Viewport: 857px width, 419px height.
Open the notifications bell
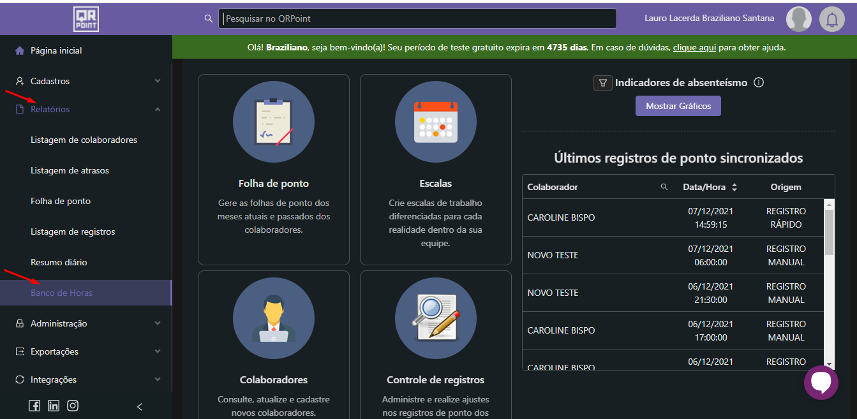click(831, 19)
